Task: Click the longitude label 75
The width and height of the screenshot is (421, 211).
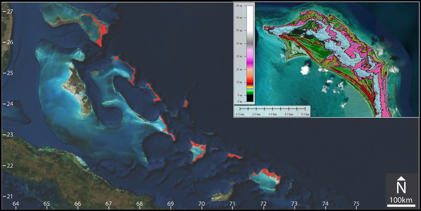Action: click(x=356, y=204)
